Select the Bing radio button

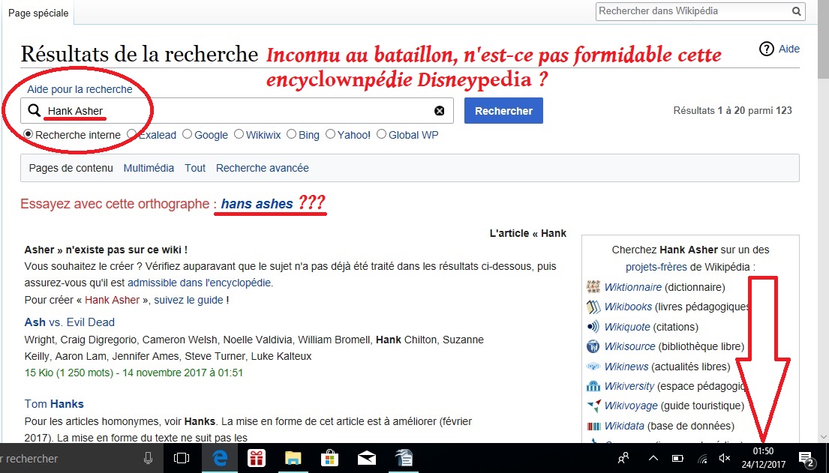(x=291, y=134)
